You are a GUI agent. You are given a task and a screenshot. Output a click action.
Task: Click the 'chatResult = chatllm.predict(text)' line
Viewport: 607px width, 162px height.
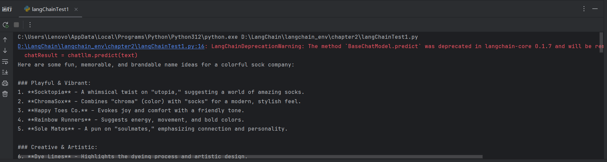(81, 55)
